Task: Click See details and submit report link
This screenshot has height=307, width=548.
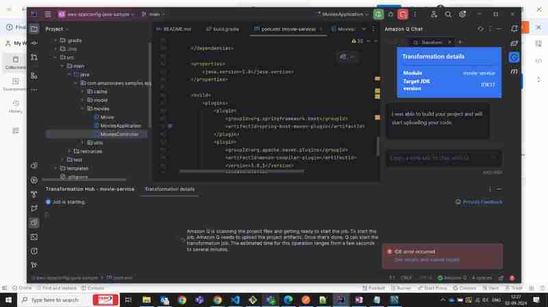Action: click(x=427, y=260)
